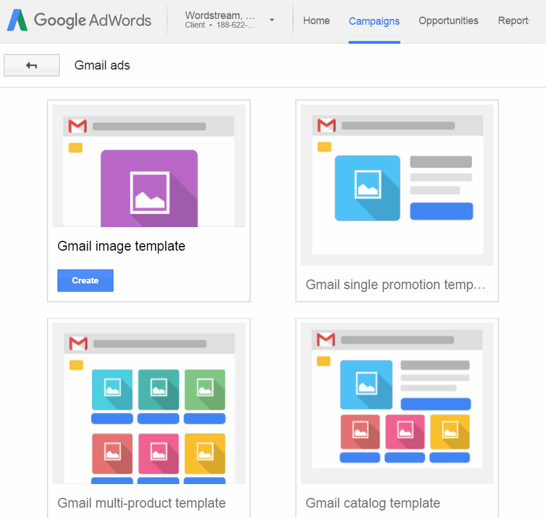Click the yellow label tag in image template preview

coord(75,148)
